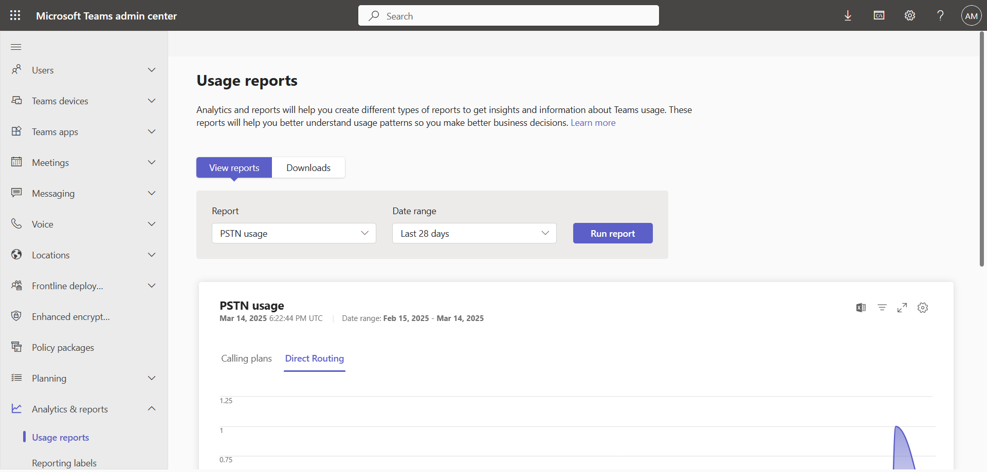Viewport: 987px width, 472px height.
Task: Open the Help question mark icon
Action: point(940,15)
